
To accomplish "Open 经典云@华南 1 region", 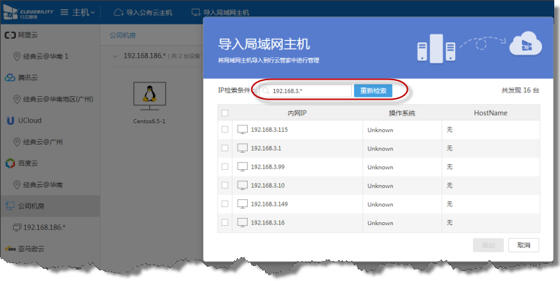I will [x=45, y=57].
